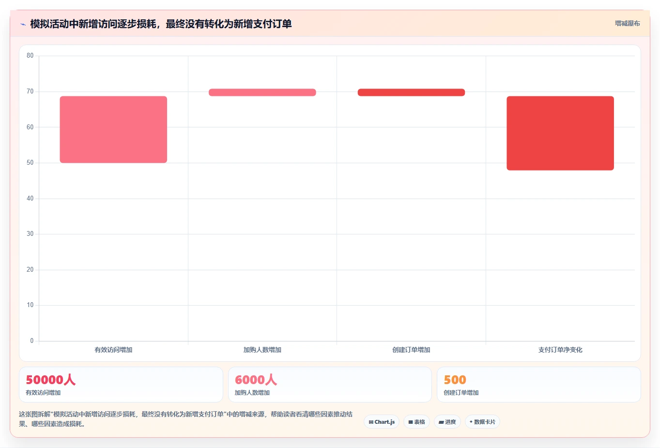Click the 500 创建订单增加 data card
660x448 pixels.
point(539,385)
